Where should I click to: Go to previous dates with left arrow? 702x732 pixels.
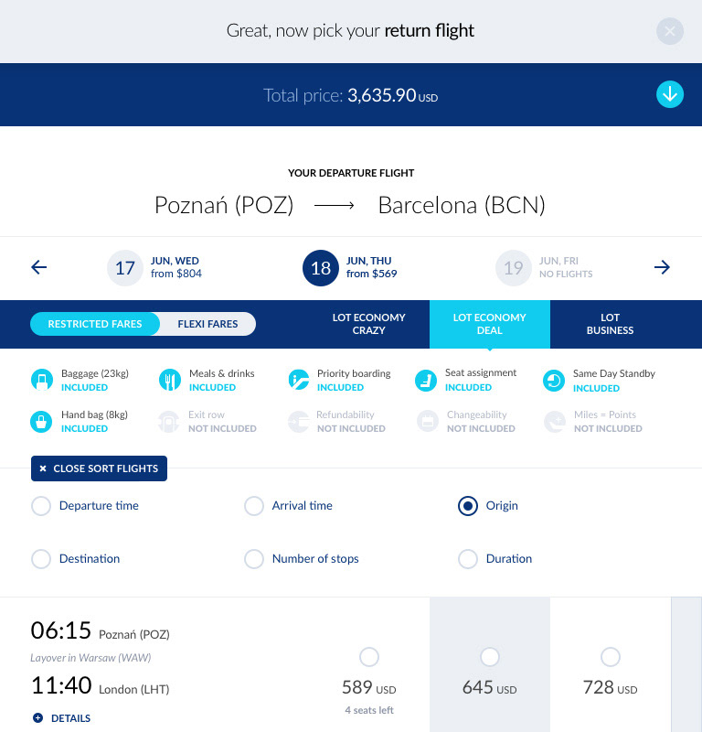(39, 267)
